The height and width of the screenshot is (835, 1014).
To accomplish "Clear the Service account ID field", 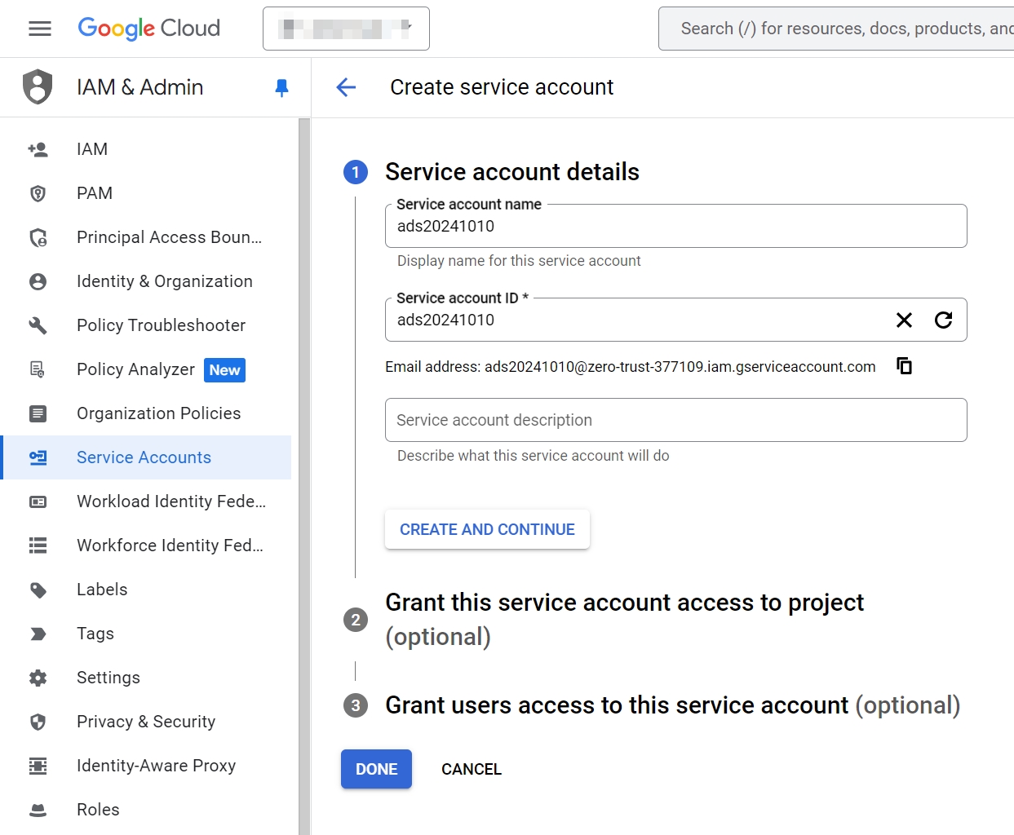I will pyautogui.click(x=904, y=320).
